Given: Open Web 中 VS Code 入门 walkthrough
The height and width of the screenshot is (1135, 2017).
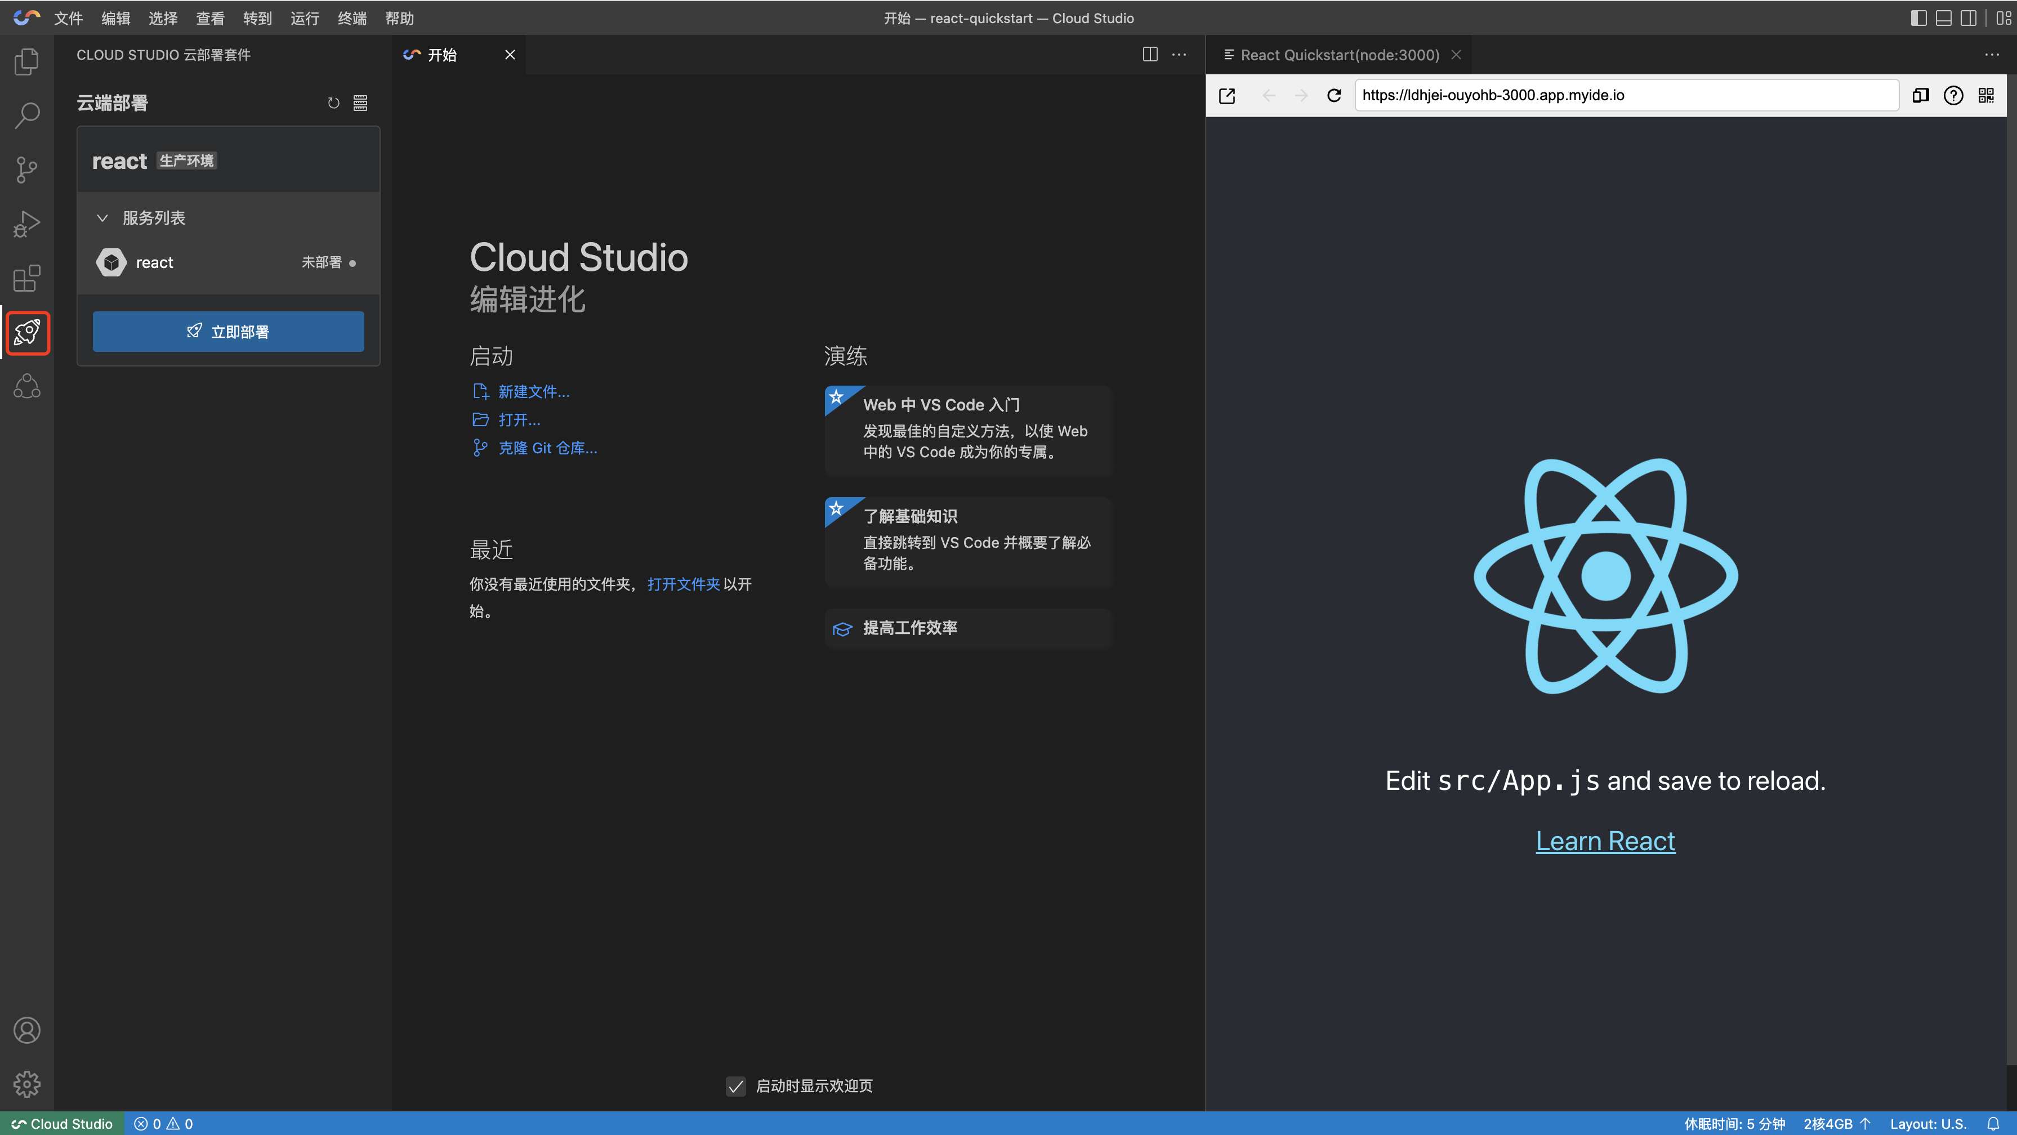Looking at the screenshot, I should [x=968, y=431].
